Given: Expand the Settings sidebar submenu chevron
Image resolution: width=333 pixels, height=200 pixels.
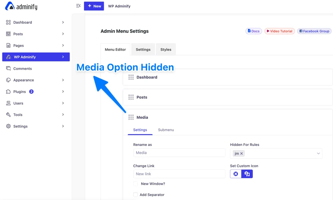Looking at the screenshot, I should (63, 126).
